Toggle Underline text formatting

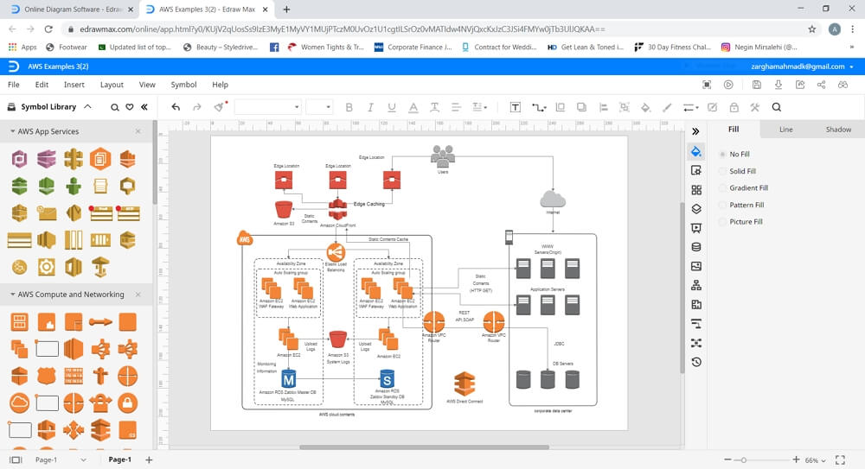392,107
